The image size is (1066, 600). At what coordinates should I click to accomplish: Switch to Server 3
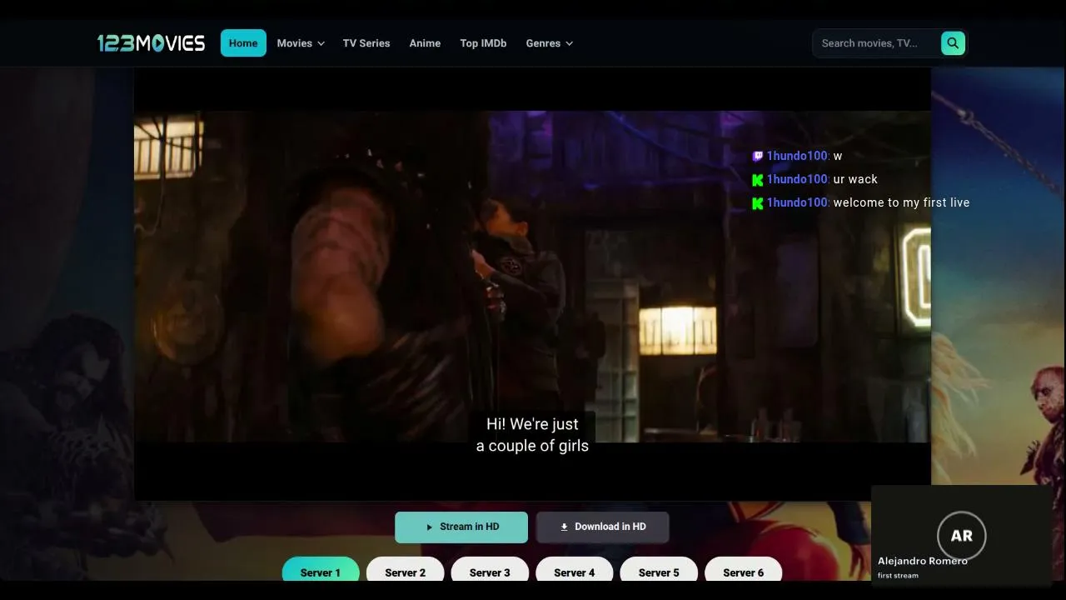[490, 569]
